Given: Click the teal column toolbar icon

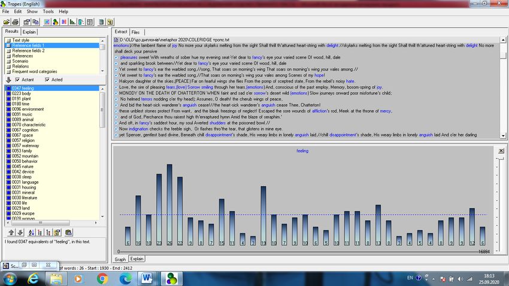Looking at the screenshot, I should point(81,22).
